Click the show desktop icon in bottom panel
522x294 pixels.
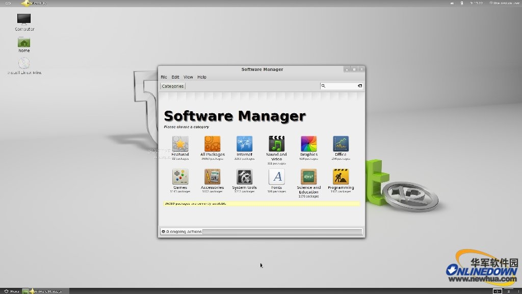[25, 291]
